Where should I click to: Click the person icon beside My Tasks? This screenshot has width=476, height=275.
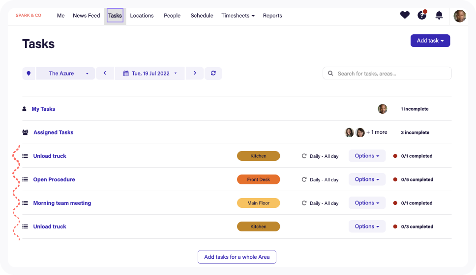24,109
